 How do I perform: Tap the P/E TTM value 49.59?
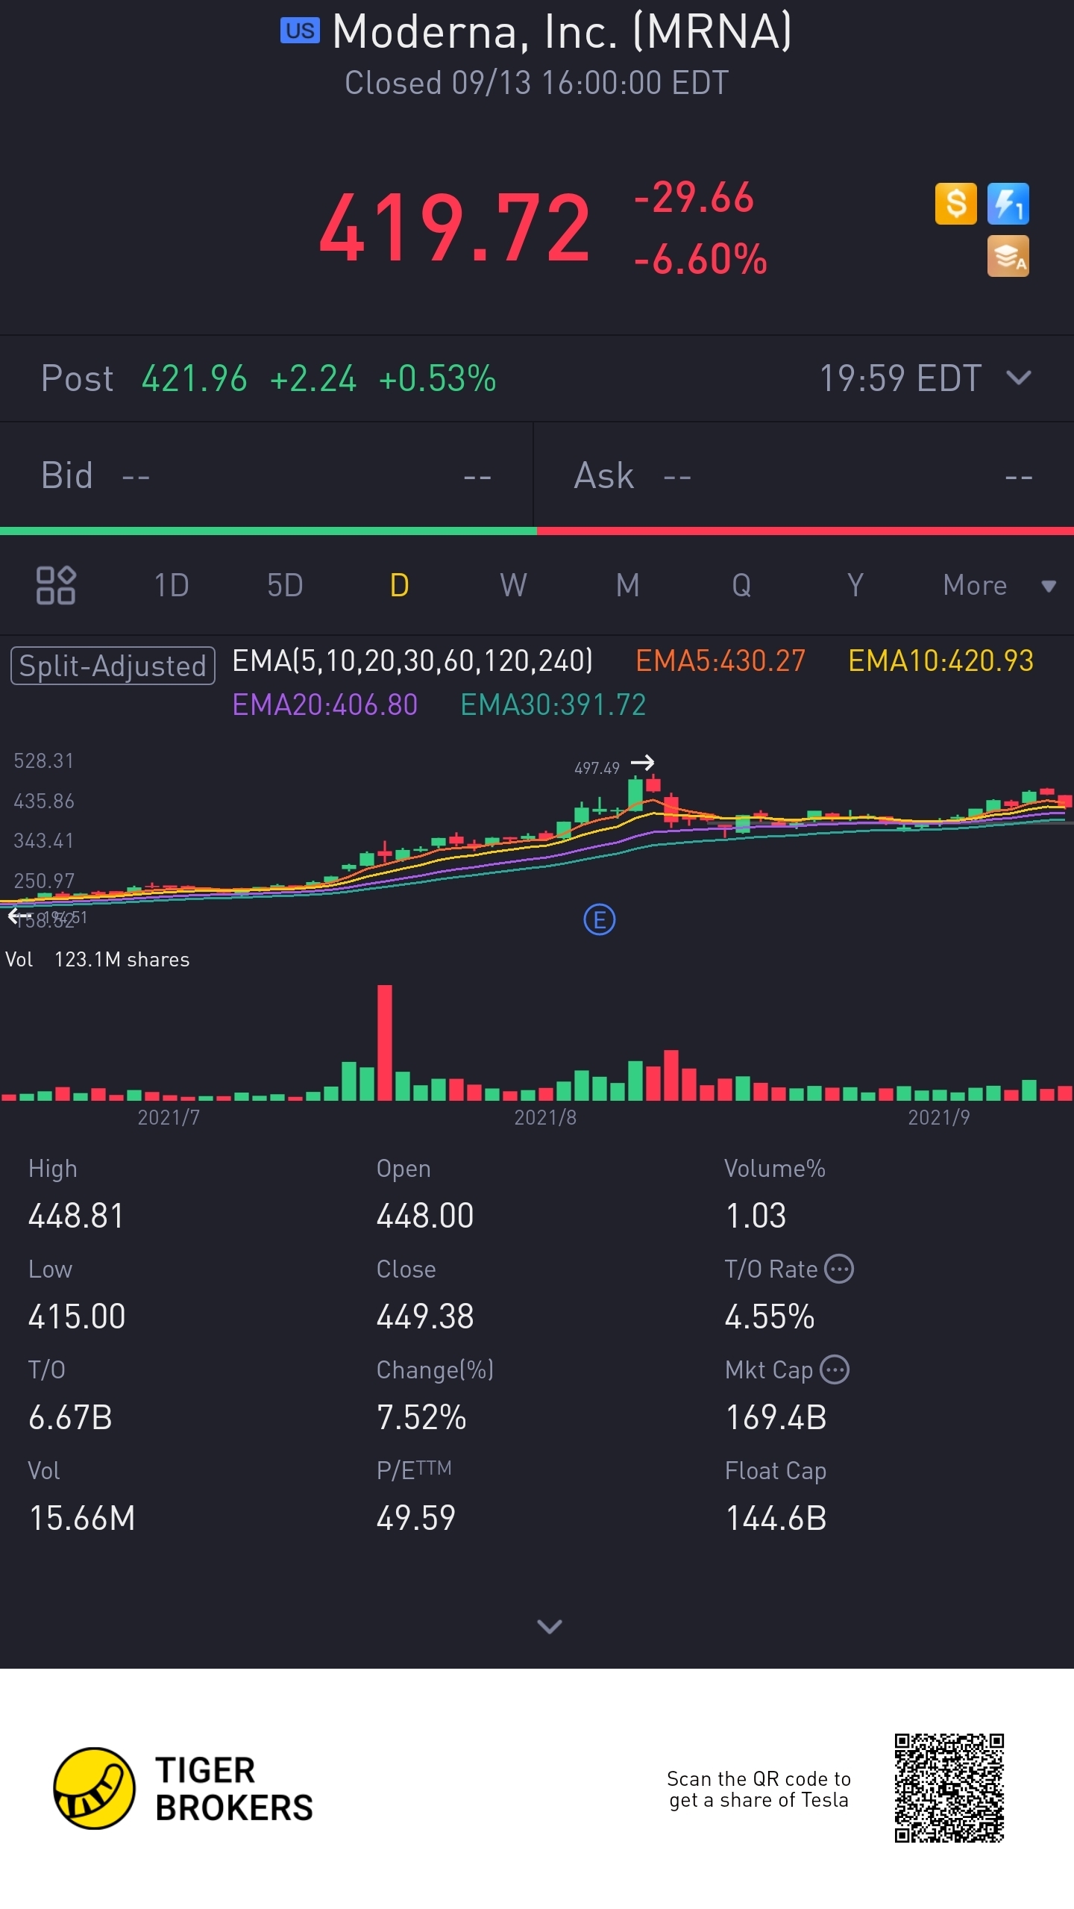[416, 1518]
